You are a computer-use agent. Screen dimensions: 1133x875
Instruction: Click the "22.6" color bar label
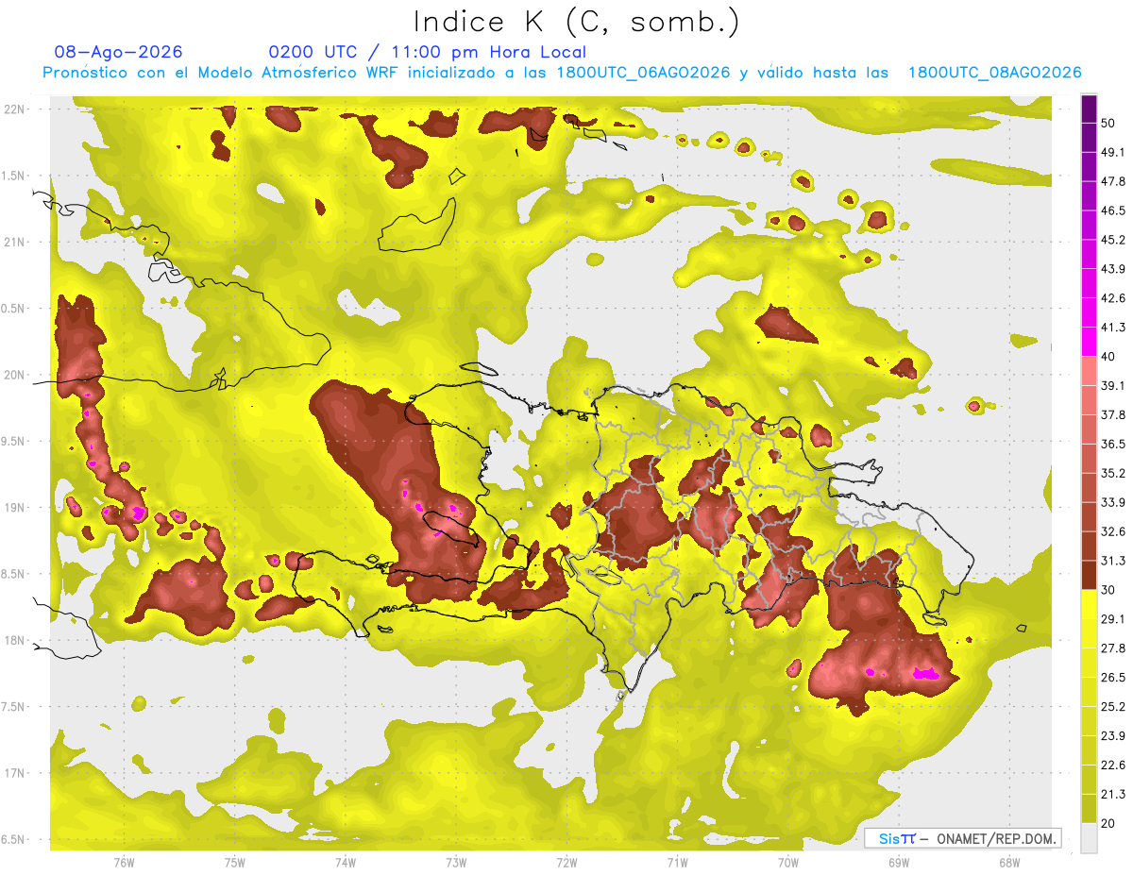coord(1113,765)
